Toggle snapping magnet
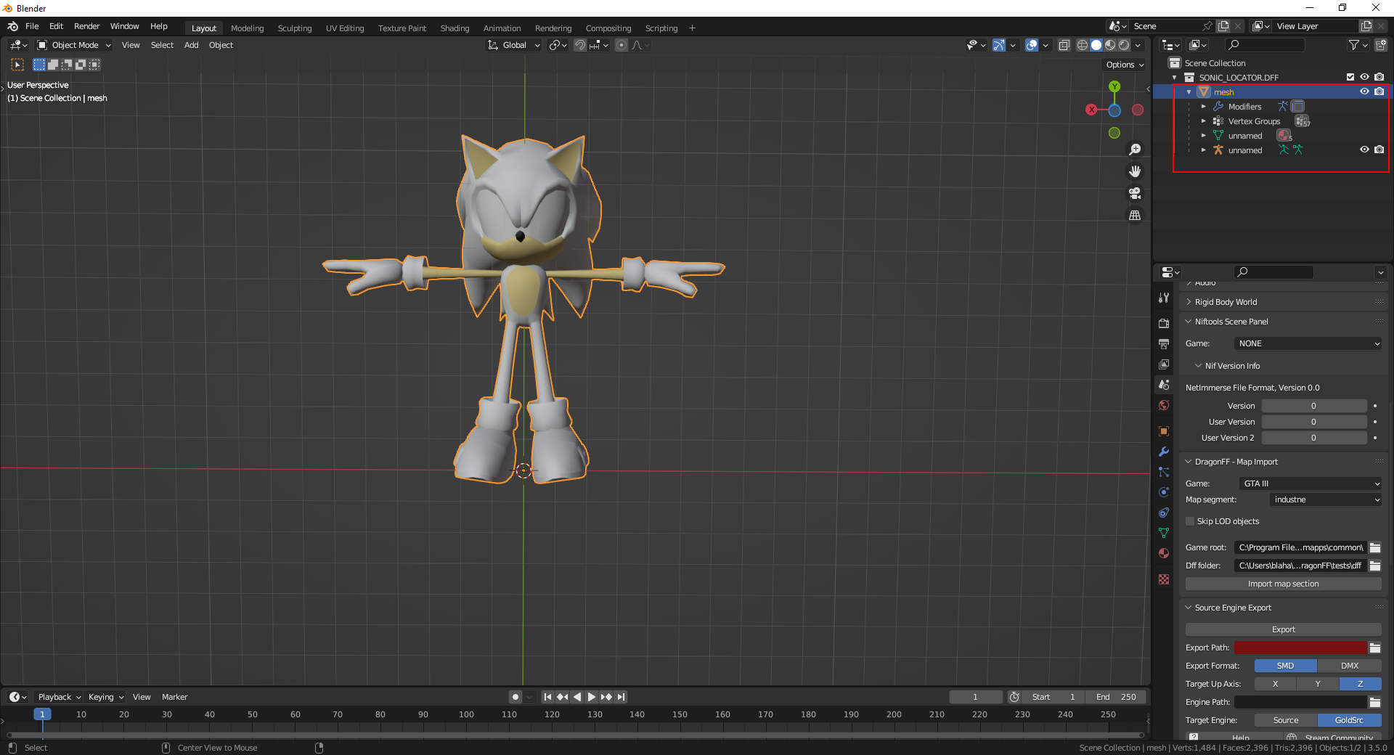 (580, 45)
